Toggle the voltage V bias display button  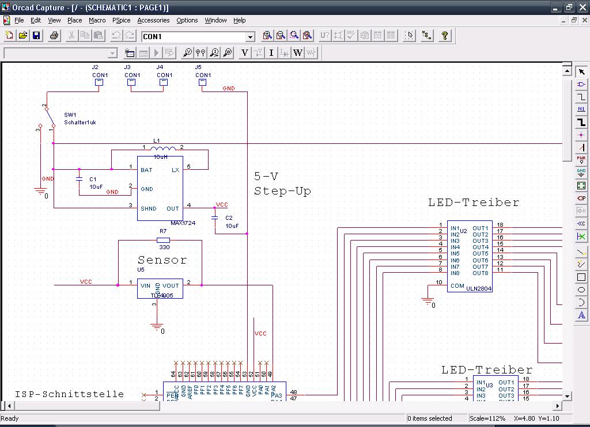245,53
